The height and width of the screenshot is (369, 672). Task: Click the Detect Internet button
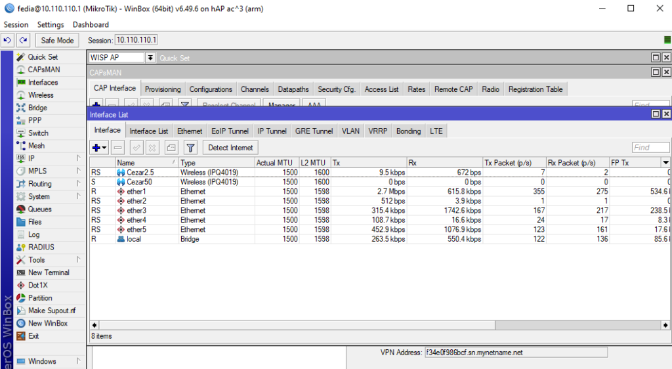pyautogui.click(x=230, y=148)
